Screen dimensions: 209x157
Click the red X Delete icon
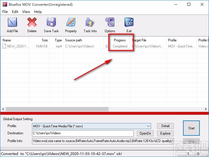[32, 22]
